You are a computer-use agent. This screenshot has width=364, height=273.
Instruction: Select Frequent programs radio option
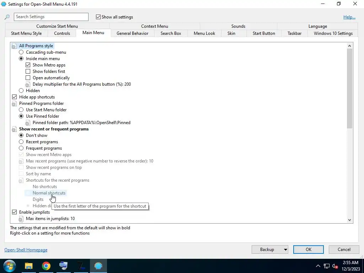click(21, 148)
